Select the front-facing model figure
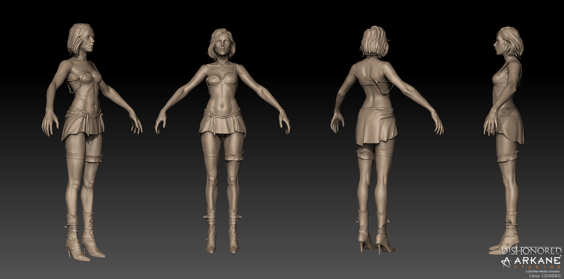This screenshot has width=564, height=279. tap(223, 140)
